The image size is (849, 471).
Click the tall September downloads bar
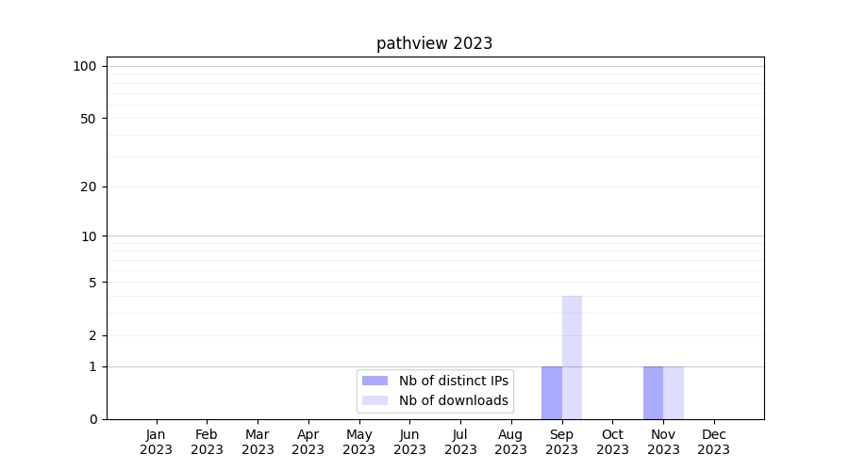tap(572, 357)
